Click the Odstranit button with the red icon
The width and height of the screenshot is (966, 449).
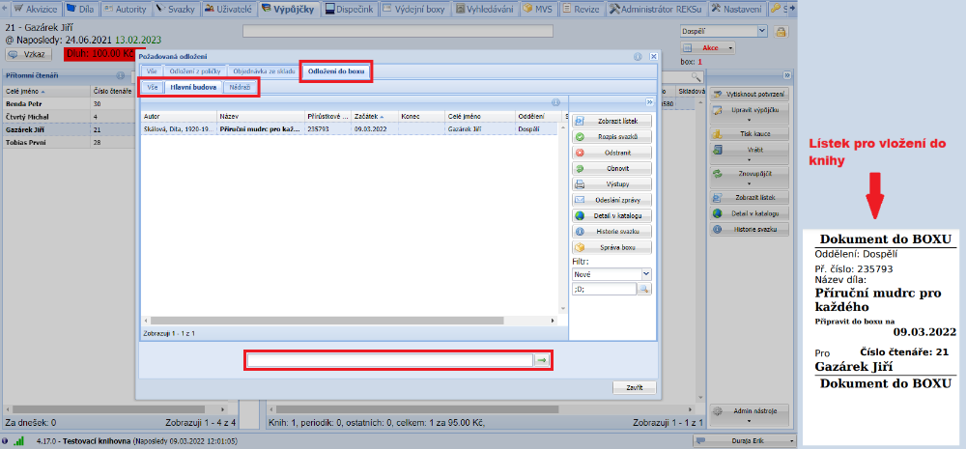click(x=612, y=152)
